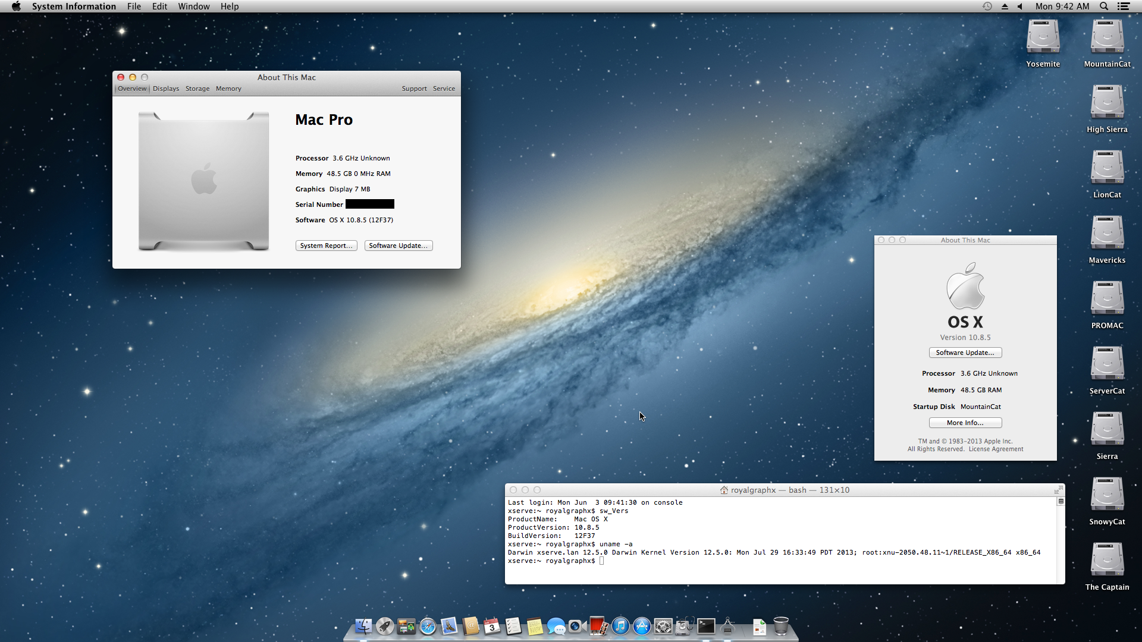Open the File menu
The height and width of the screenshot is (642, 1142).
pos(134,6)
